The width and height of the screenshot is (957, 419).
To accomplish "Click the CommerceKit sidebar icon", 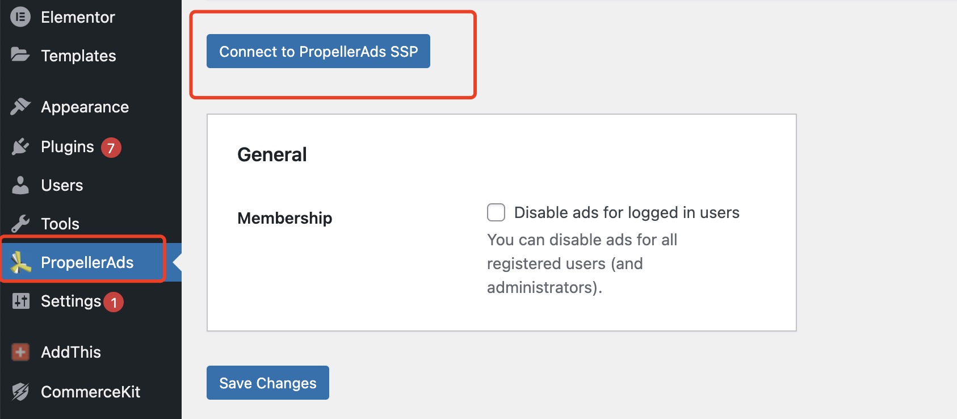I will 20,392.
